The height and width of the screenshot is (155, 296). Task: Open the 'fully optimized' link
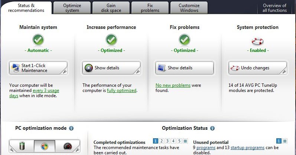tap(121, 90)
